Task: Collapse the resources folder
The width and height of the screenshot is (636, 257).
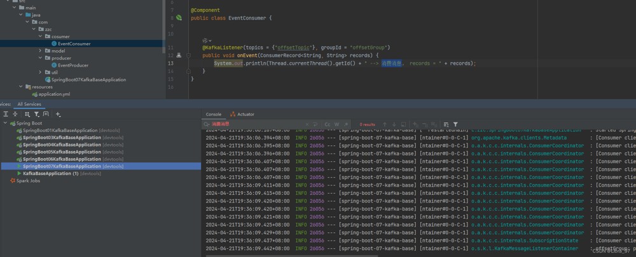Action: 21,86
